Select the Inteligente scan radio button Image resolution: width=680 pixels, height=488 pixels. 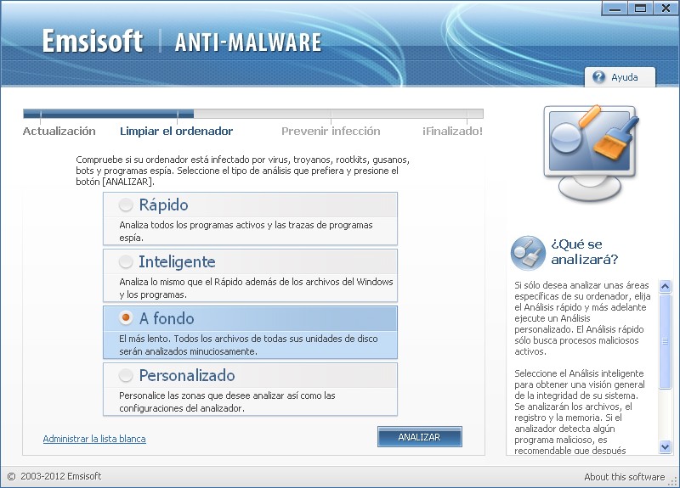126,261
